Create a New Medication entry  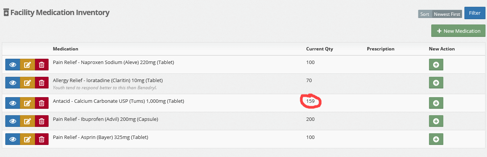coord(458,31)
